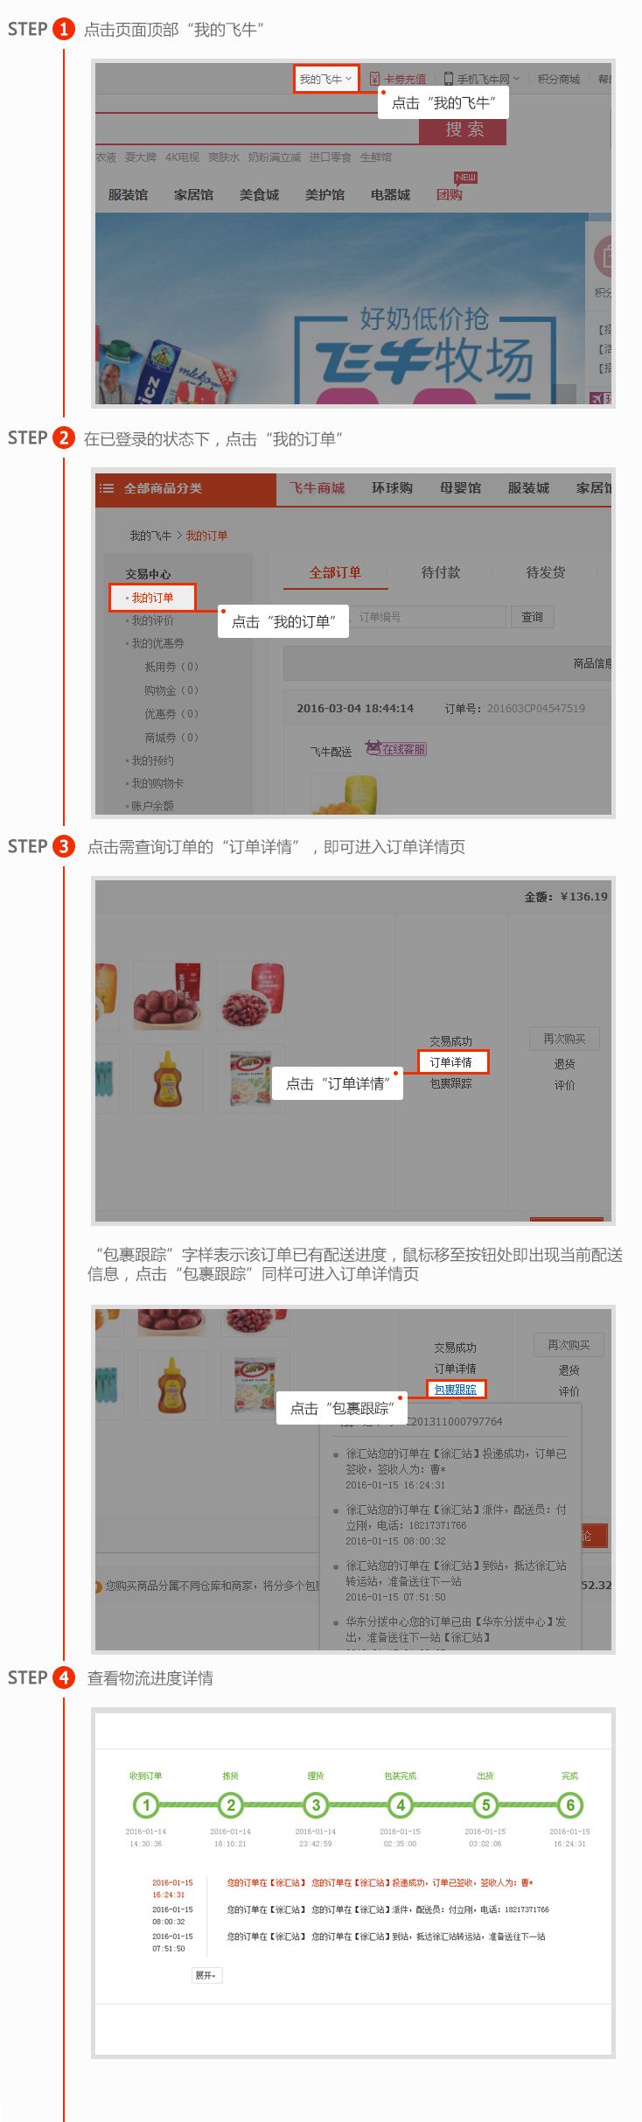
Task: Switch to the 全部订单 tab
Action: point(335,572)
